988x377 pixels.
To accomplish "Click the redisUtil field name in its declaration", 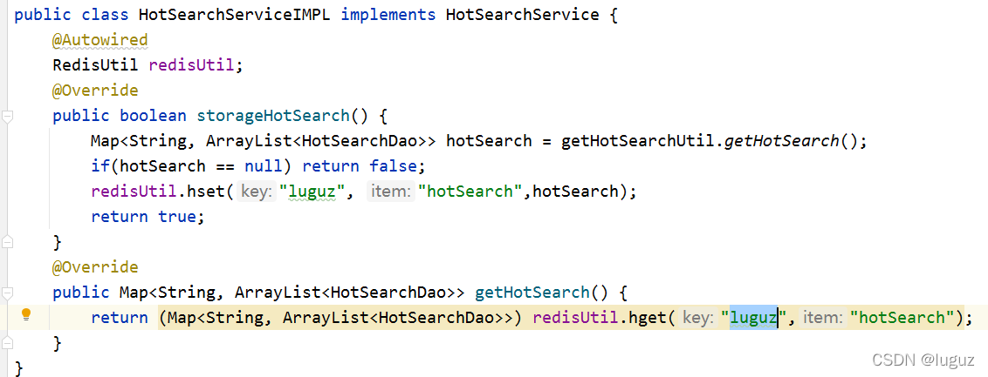I will tap(191, 64).
